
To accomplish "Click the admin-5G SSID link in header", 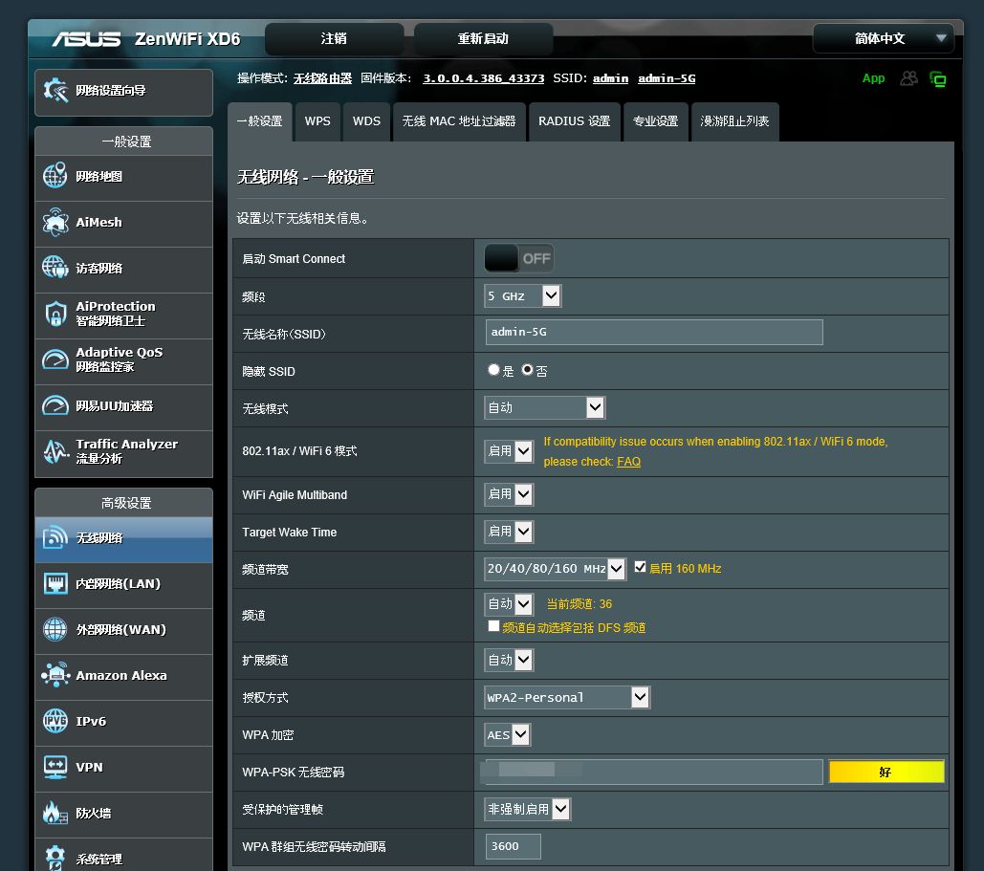I will click(667, 78).
